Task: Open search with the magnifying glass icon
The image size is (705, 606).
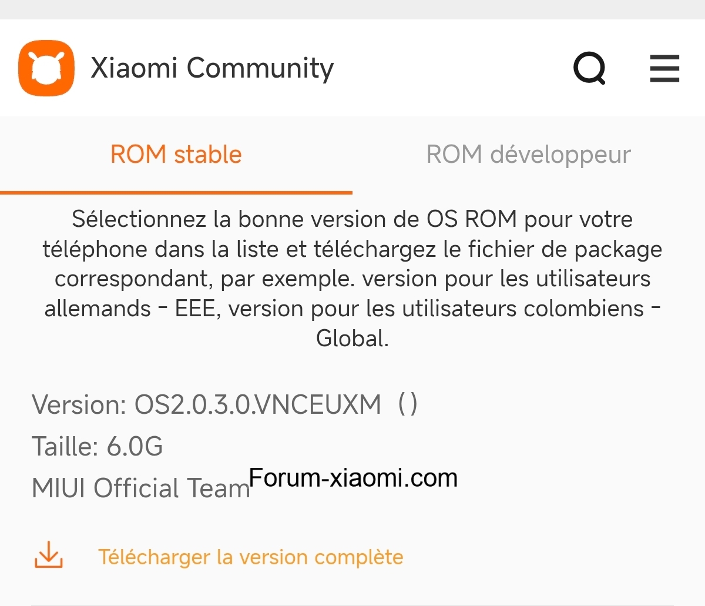Action: coord(589,68)
